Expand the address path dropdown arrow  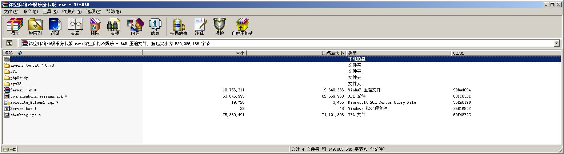[x=556, y=43]
